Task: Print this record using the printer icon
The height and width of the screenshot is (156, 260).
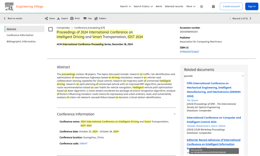Action: (72, 18)
